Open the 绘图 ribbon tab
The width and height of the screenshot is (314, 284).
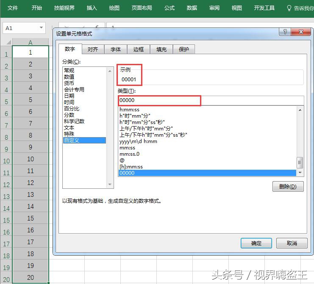[x=114, y=8]
